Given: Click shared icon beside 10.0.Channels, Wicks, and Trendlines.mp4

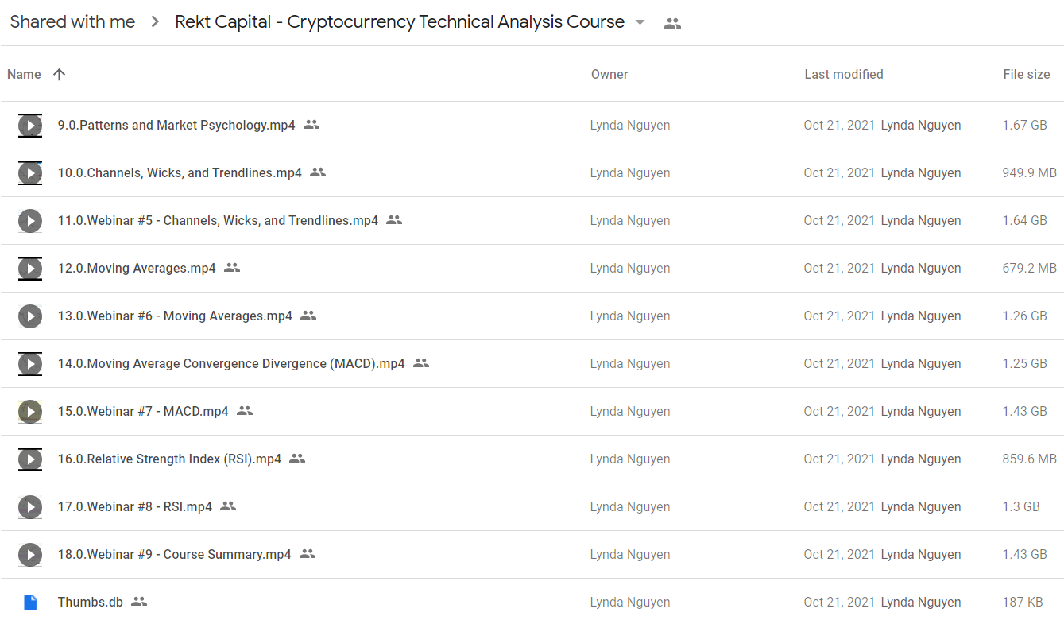Looking at the screenshot, I should pos(318,172).
